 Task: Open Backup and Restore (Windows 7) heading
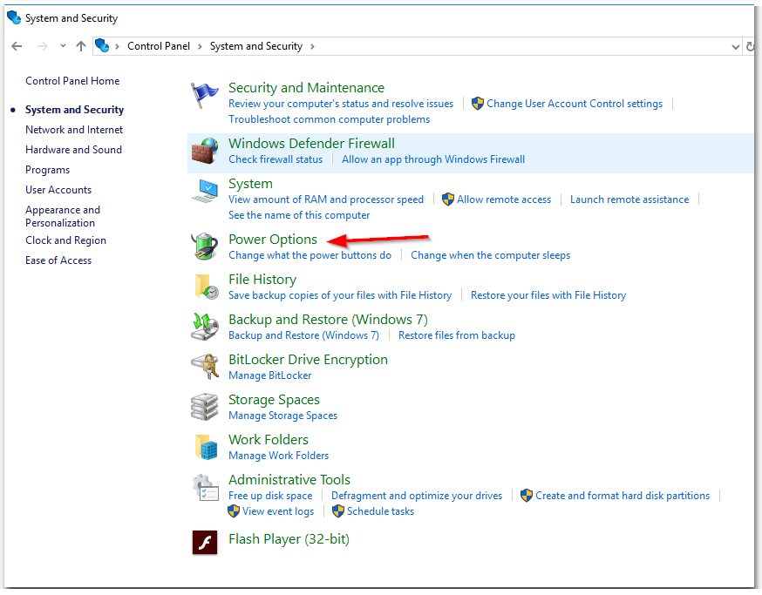[328, 320]
